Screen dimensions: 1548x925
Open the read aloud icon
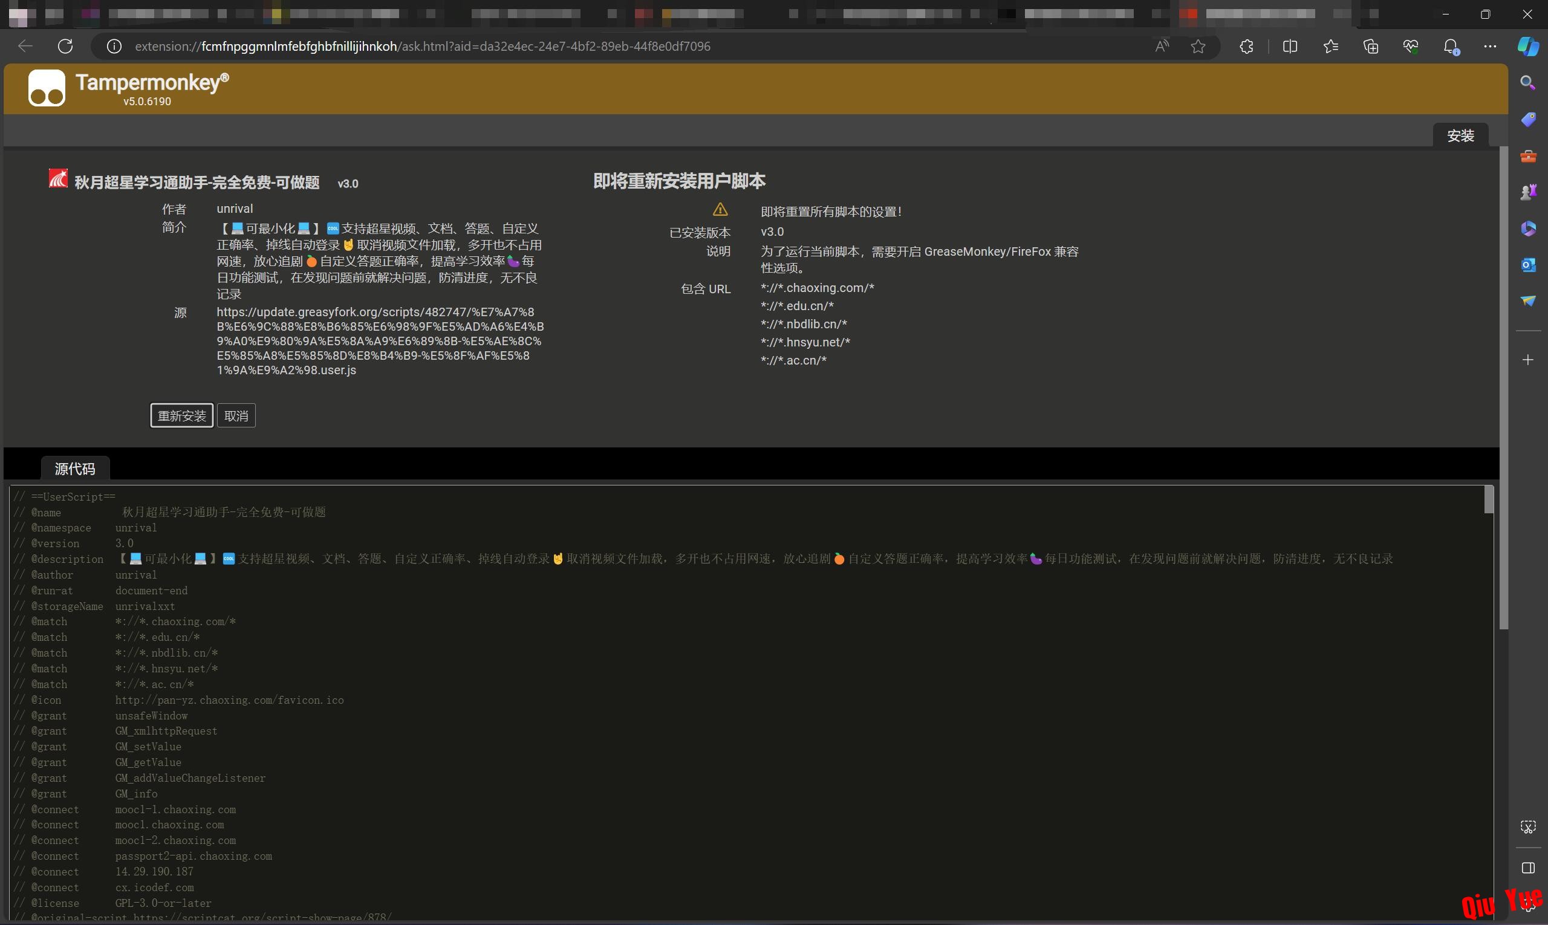(1162, 46)
